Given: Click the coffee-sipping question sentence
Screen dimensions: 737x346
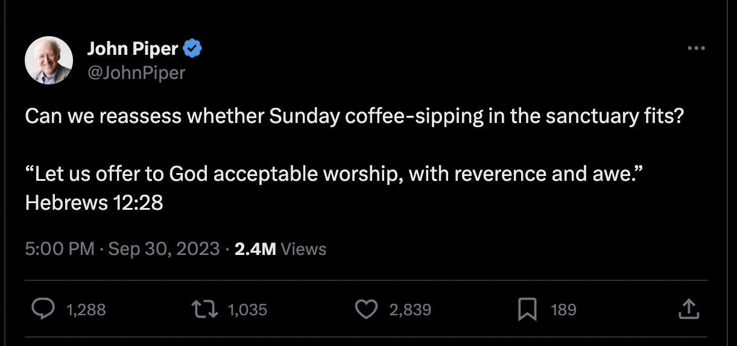Looking at the screenshot, I should point(354,116).
